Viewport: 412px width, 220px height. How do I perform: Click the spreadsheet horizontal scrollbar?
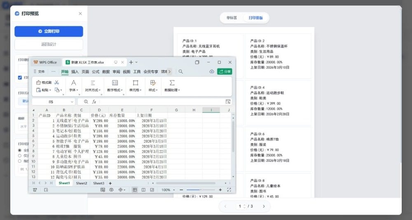pos(185,183)
